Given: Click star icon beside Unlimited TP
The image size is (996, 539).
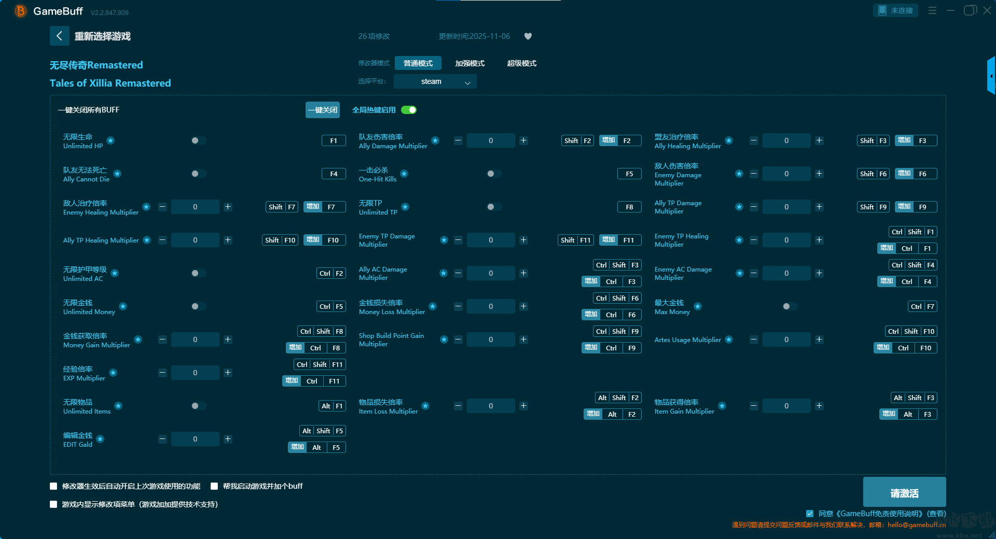Looking at the screenshot, I should click(405, 207).
